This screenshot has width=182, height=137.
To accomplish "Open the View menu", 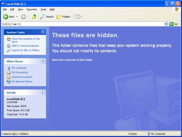I will (x=21, y=10).
